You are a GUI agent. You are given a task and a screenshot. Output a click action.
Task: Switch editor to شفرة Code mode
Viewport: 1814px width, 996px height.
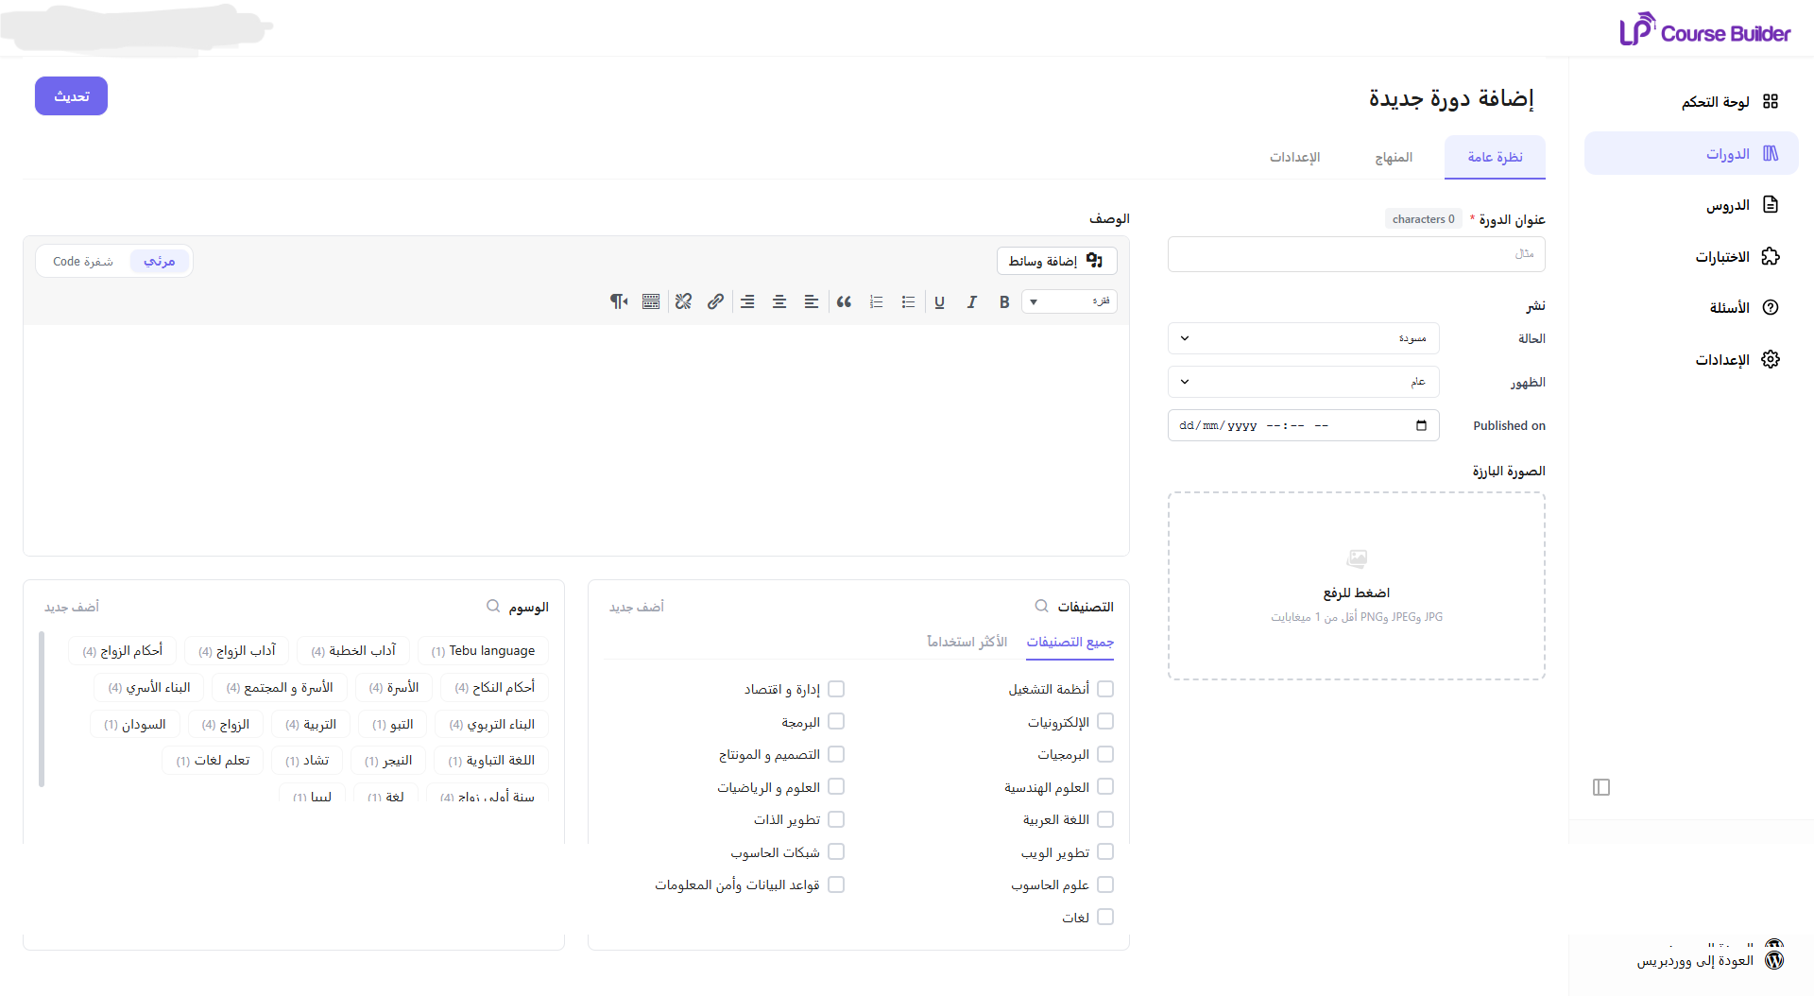83,261
